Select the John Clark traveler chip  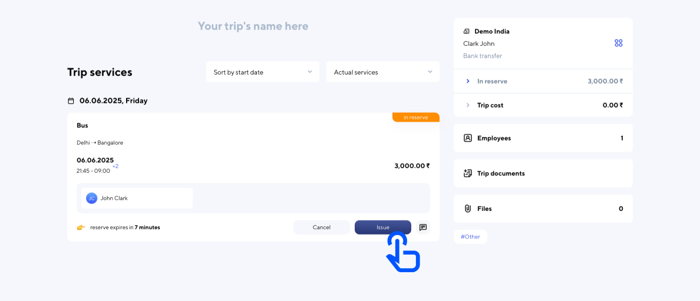click(137, 199)
